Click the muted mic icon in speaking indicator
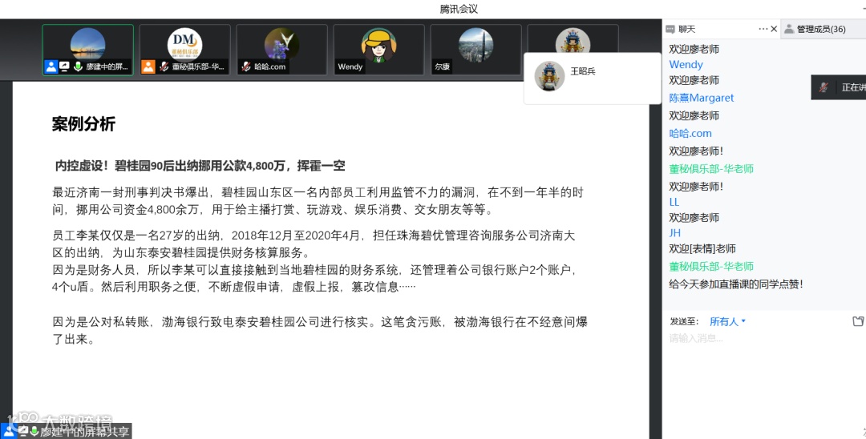Screen dimensions: 866x439 [824, 87]
